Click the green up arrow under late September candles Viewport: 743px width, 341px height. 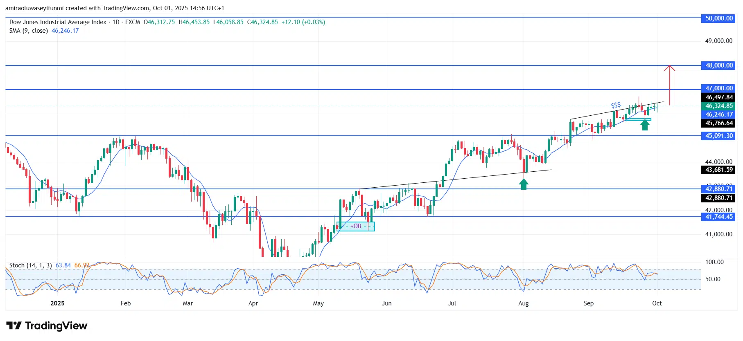(x=645, y=125)
